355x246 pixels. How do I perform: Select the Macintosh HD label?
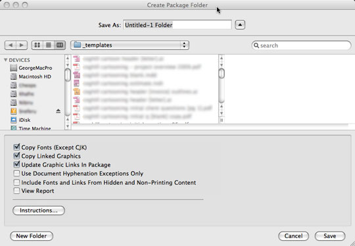(35, 76)
